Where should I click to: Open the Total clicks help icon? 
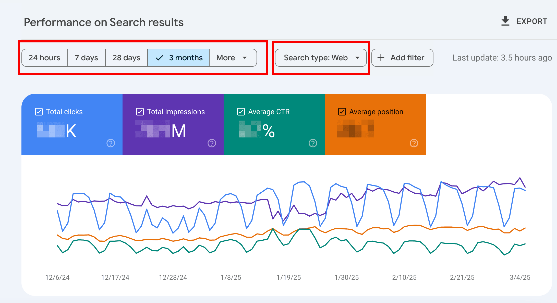point(111,143)
